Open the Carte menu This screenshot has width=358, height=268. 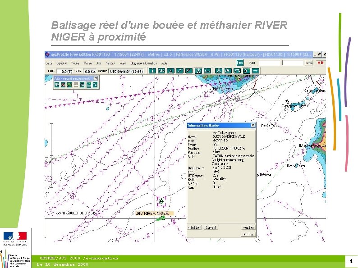pos(49,63)
